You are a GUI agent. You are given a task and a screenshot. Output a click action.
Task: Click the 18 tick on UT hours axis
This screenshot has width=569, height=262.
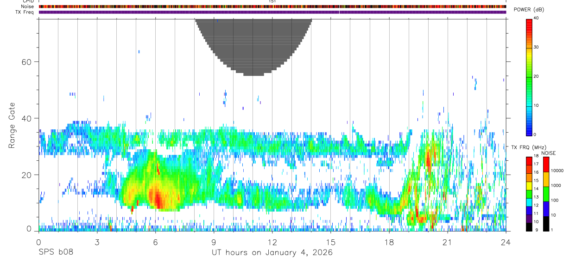(x=389, y=243)
